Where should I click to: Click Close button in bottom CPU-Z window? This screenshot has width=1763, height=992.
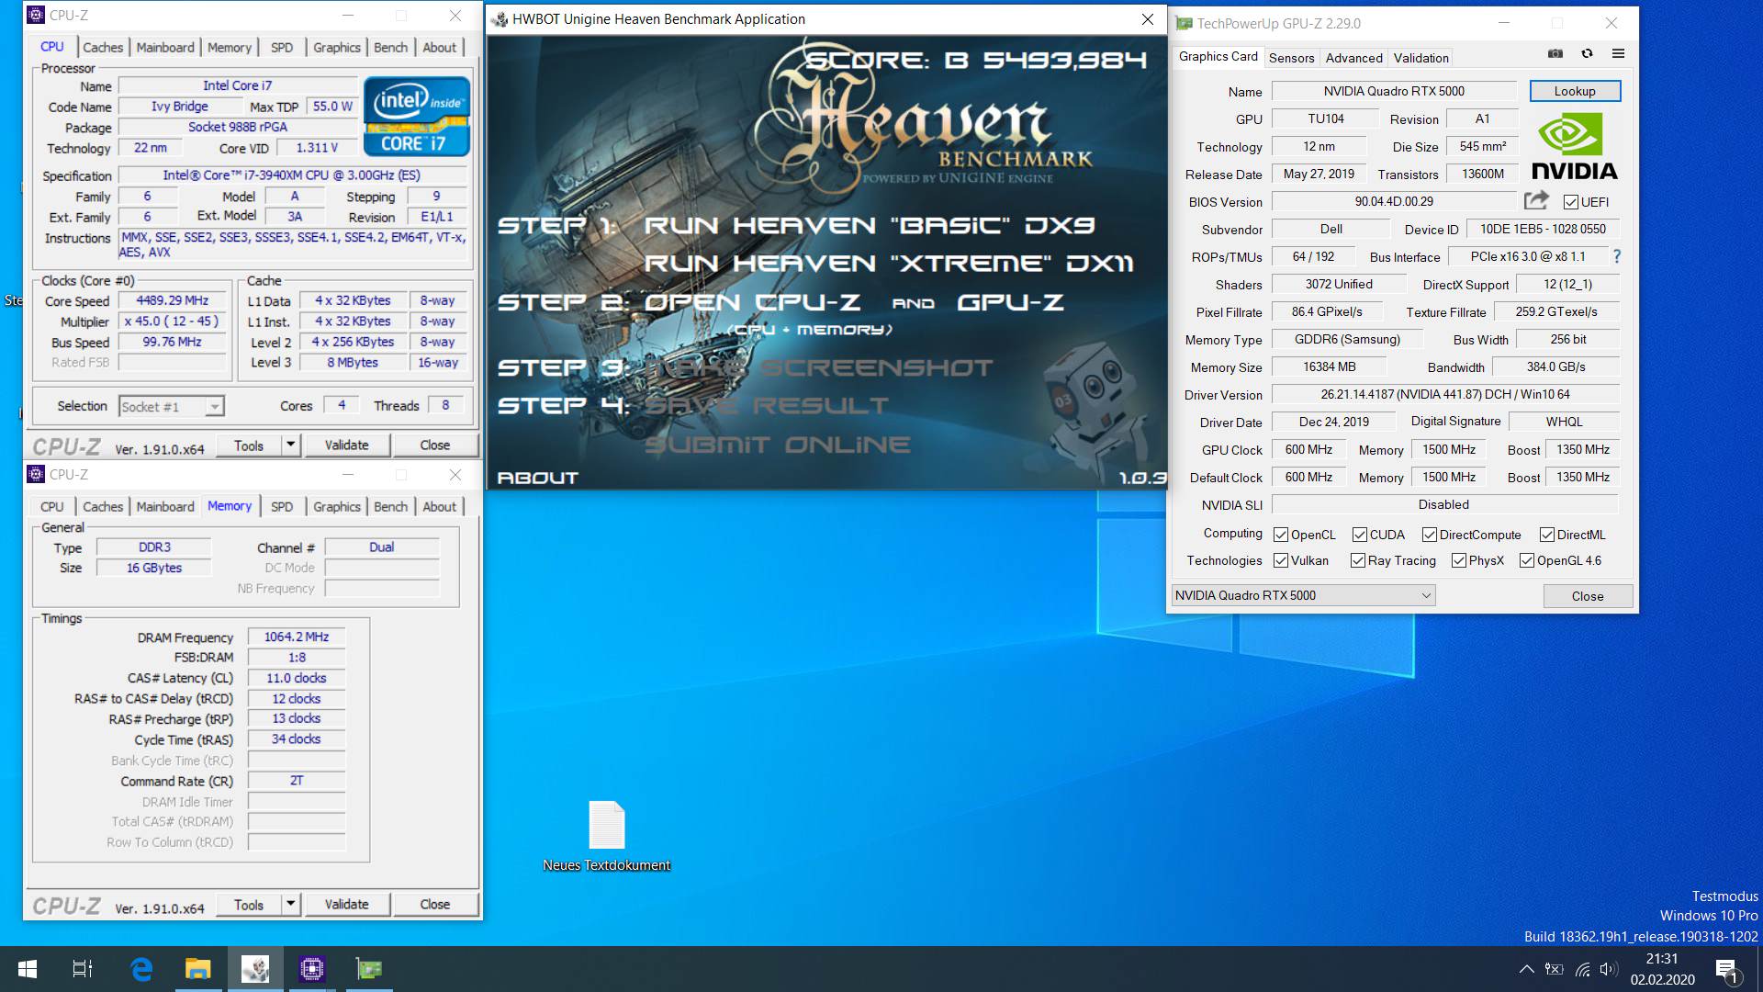pyautogui.click(x=435, y=904)
